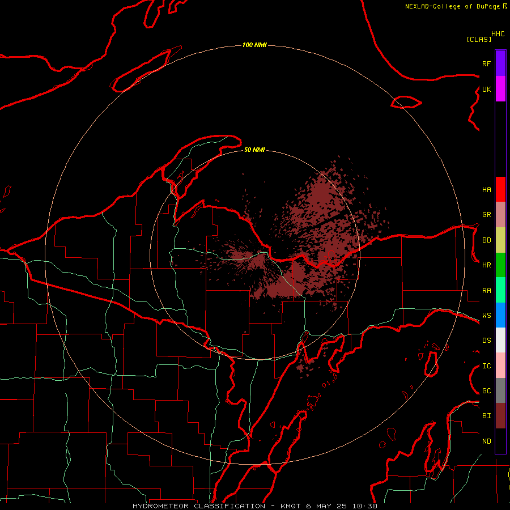Click the RF purple legend swatch
Viewport: 510px width, 510px height.
[x=500, y=63]
